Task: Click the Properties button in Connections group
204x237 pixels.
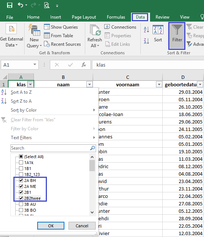Action: pyautogui.click(x=118, y=36)
